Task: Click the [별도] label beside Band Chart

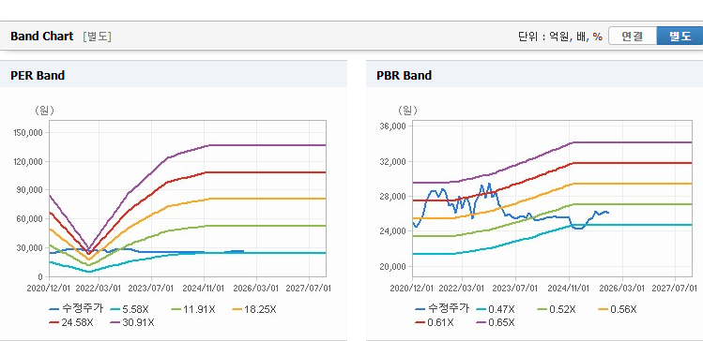Action: [97, 37]
